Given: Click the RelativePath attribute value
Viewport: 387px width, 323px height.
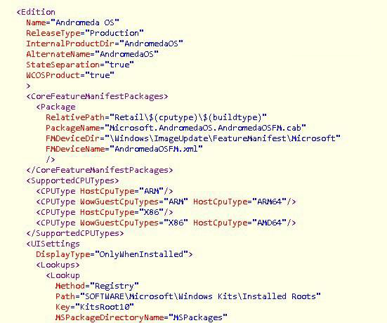Looking at the screenshot, I should tap(188, 117).
